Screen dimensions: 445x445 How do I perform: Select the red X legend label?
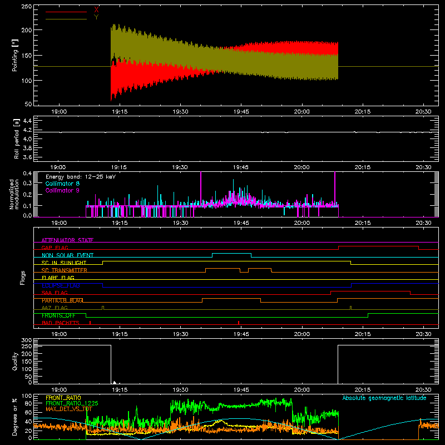pos(96,10)
